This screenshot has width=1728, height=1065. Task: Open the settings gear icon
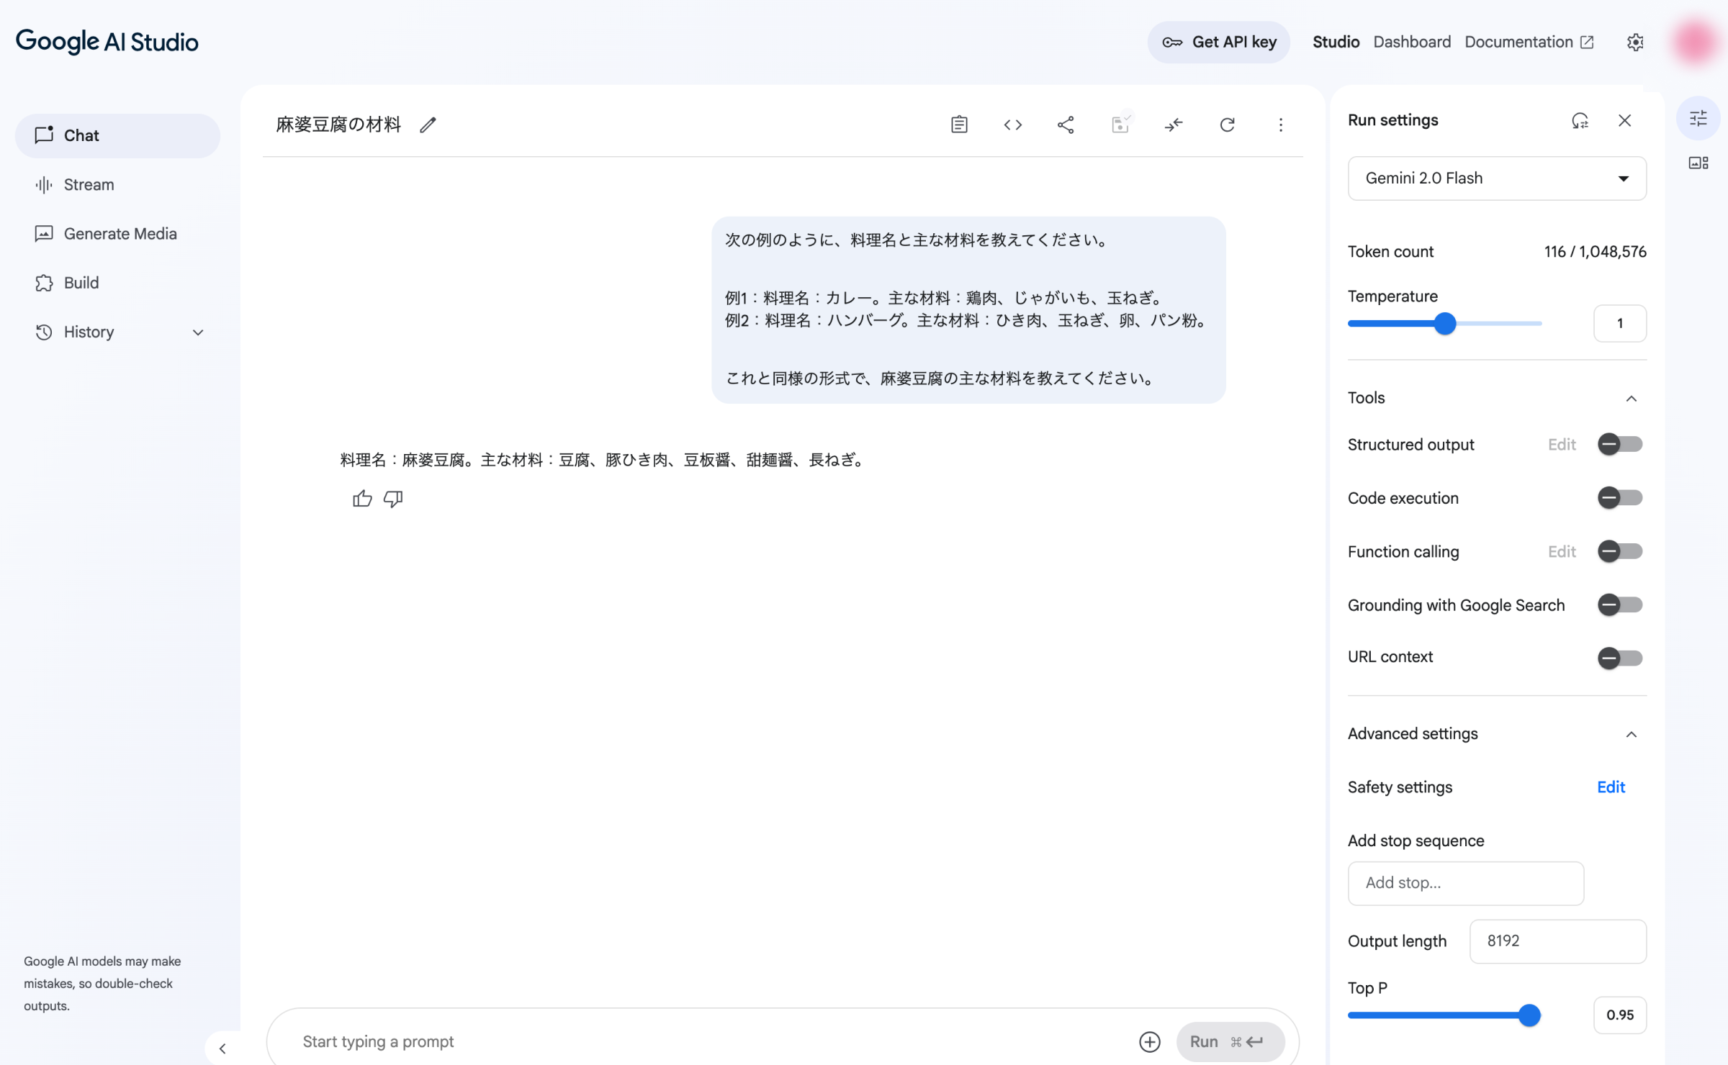1635,42
